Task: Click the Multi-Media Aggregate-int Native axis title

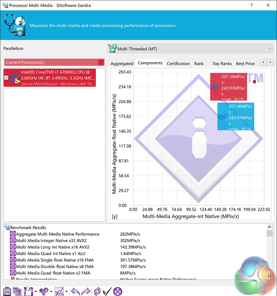Action: [x=191, y=216]
